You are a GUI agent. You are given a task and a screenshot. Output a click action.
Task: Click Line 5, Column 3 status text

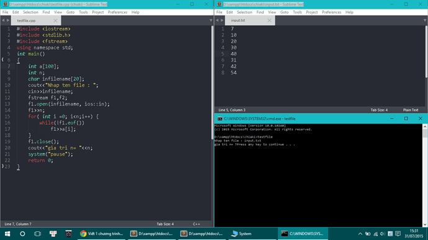(232, 110)
